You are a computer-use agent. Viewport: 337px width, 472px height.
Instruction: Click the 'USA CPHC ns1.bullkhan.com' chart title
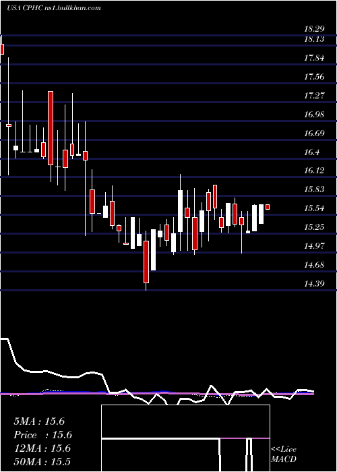(x=53, y=8)
